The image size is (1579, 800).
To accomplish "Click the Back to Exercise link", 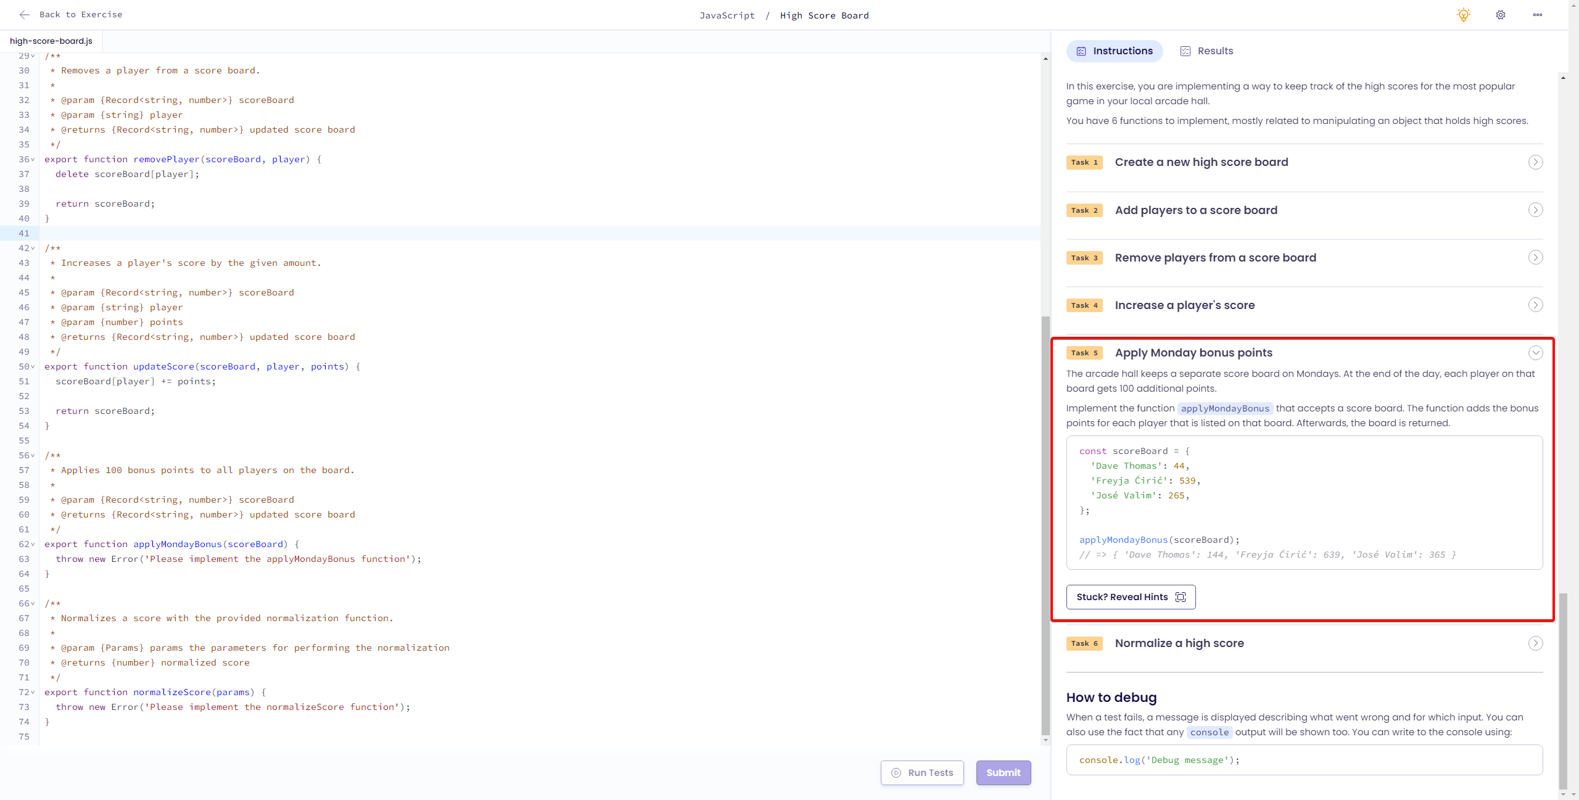I will coord(80,15).
